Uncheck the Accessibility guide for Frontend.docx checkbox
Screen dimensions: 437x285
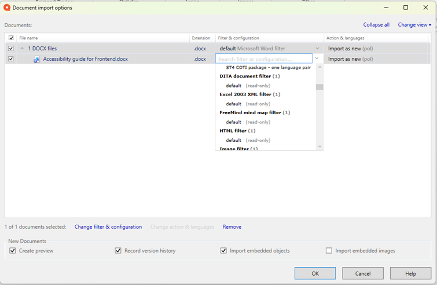point(11,59)
